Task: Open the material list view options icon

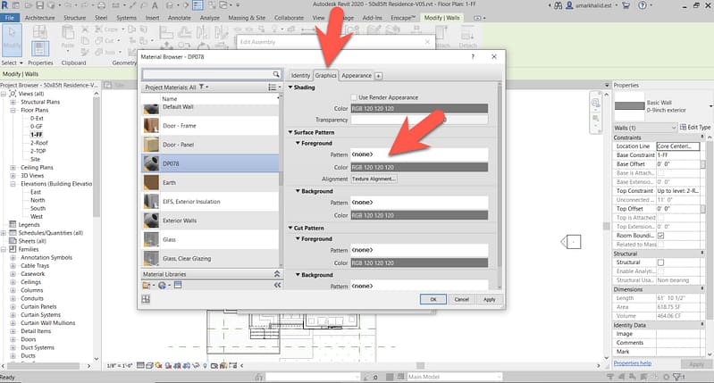Action: [x=273, y=87]
